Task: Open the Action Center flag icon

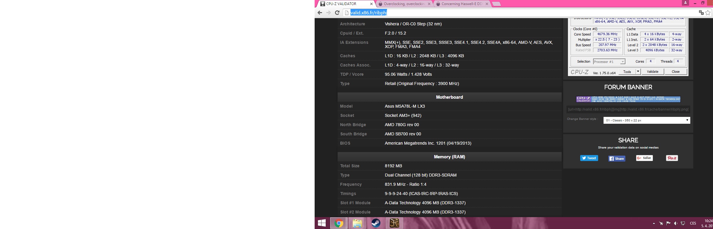Action: [x=668, y=223]
